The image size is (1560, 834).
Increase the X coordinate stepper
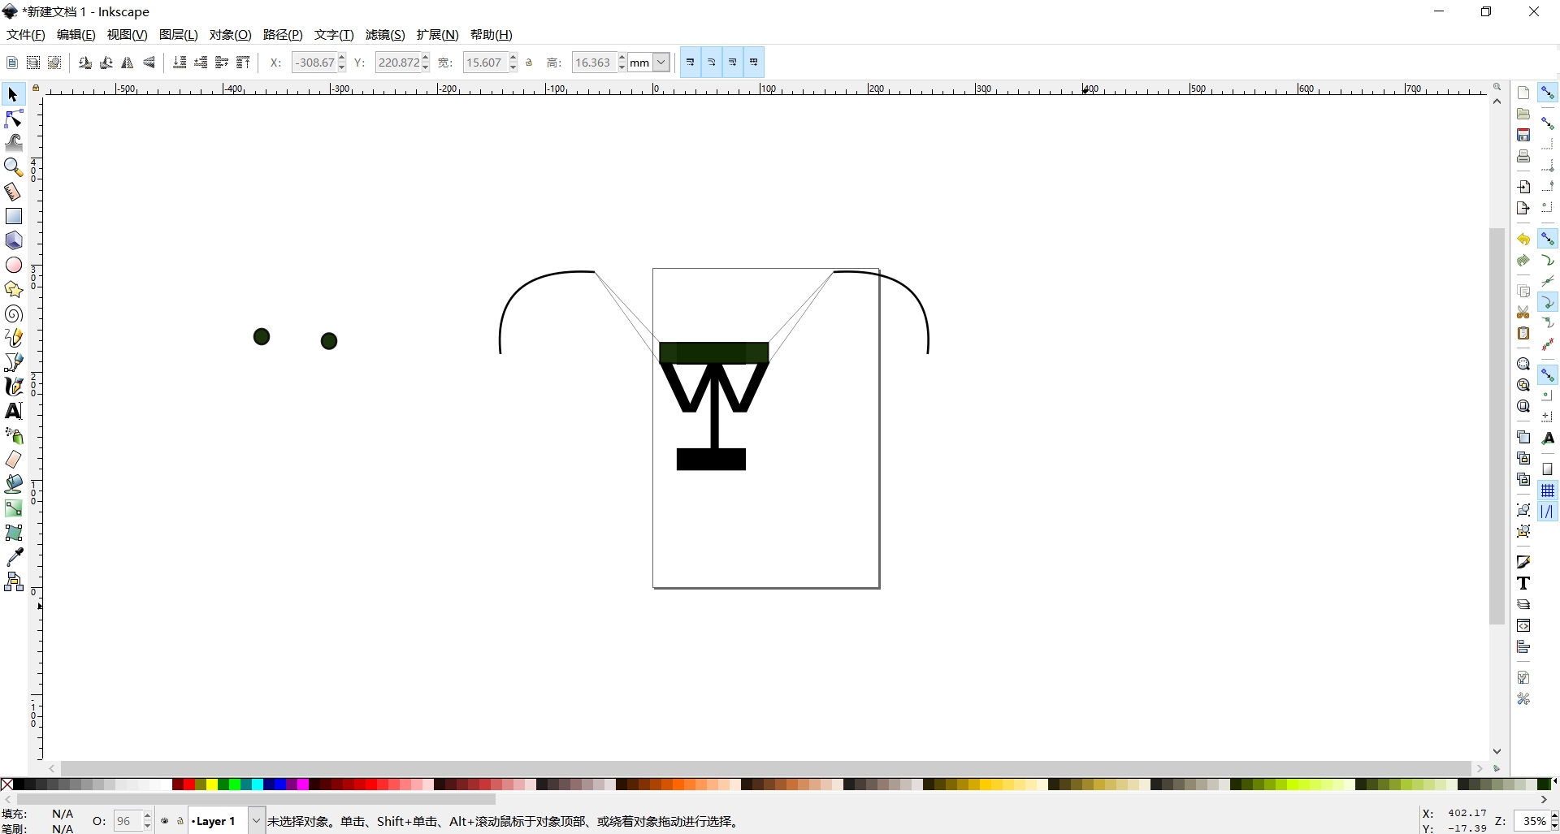pyautogui.click(x=342, y=58)
